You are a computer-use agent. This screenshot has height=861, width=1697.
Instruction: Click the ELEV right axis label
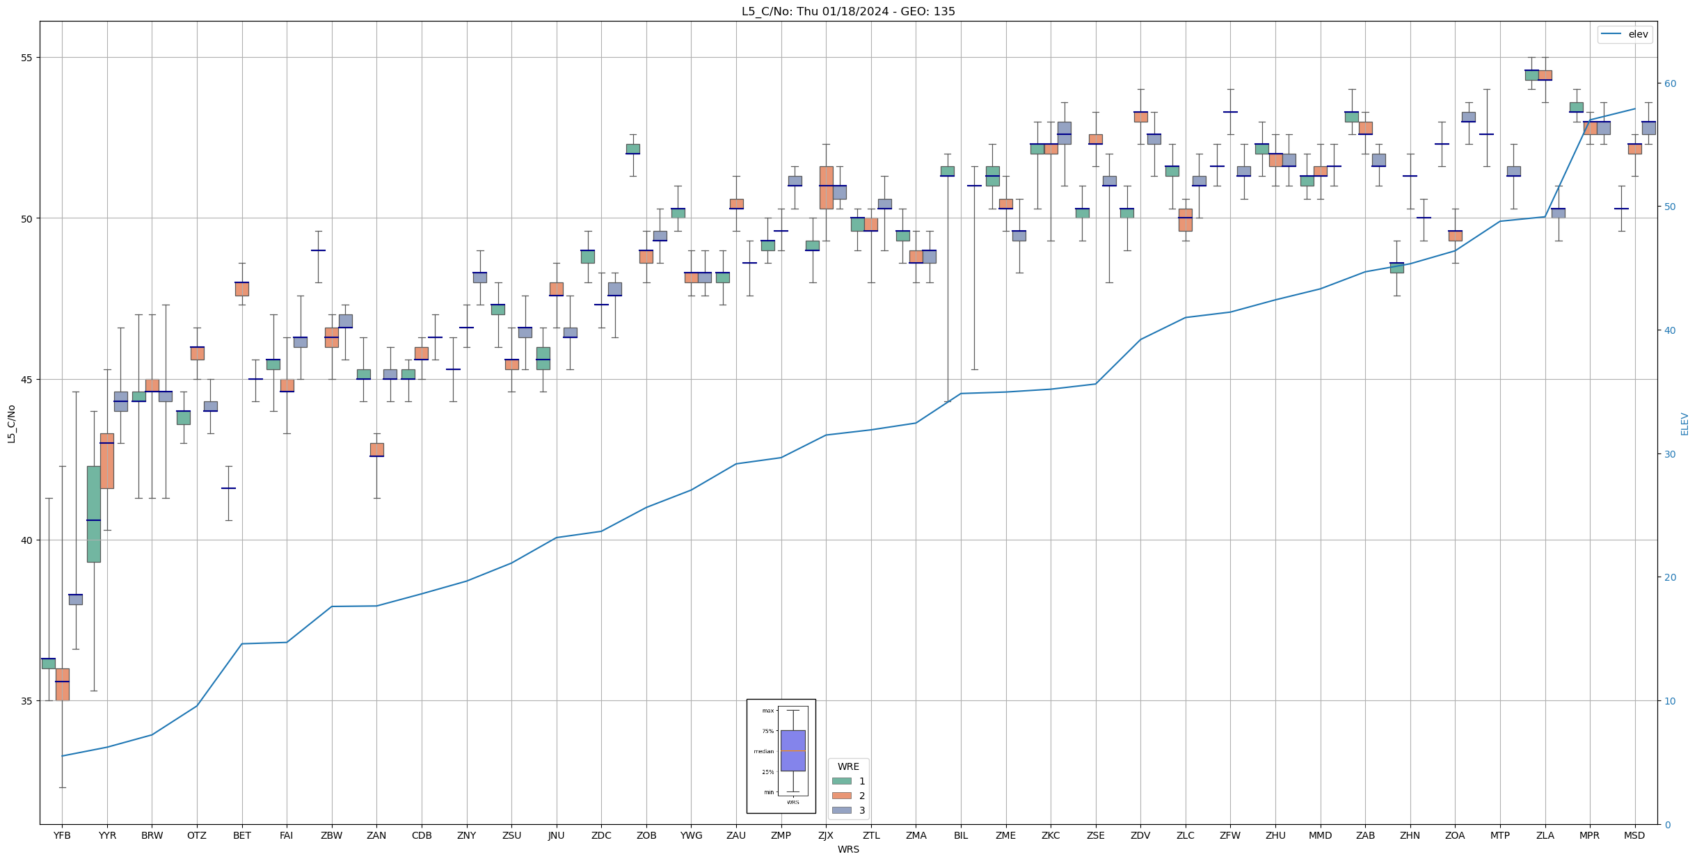[x=1684, y=424]
